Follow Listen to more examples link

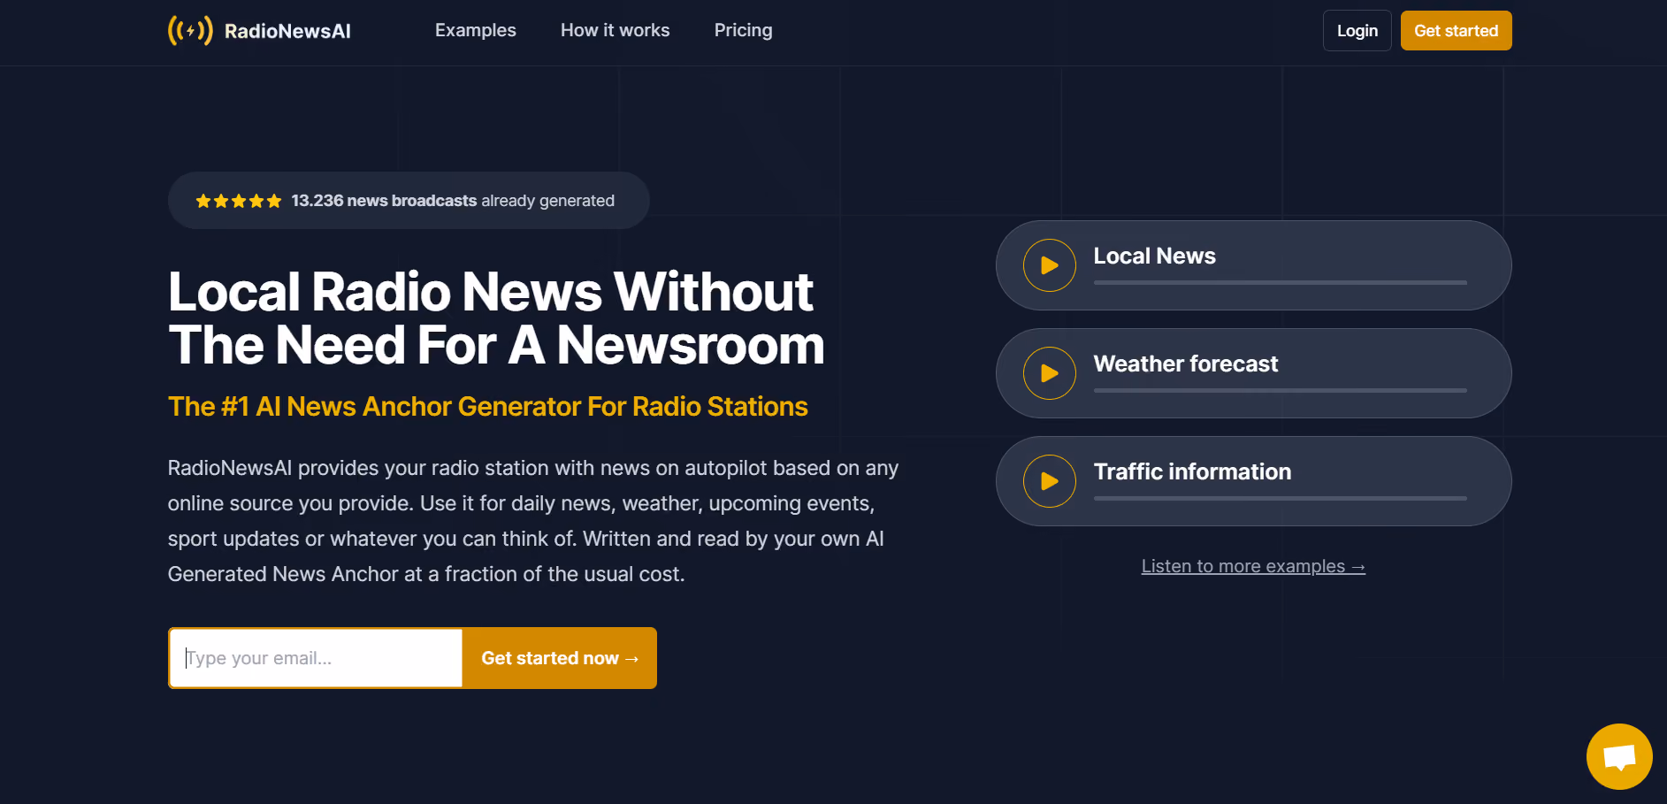point(1253,566)
